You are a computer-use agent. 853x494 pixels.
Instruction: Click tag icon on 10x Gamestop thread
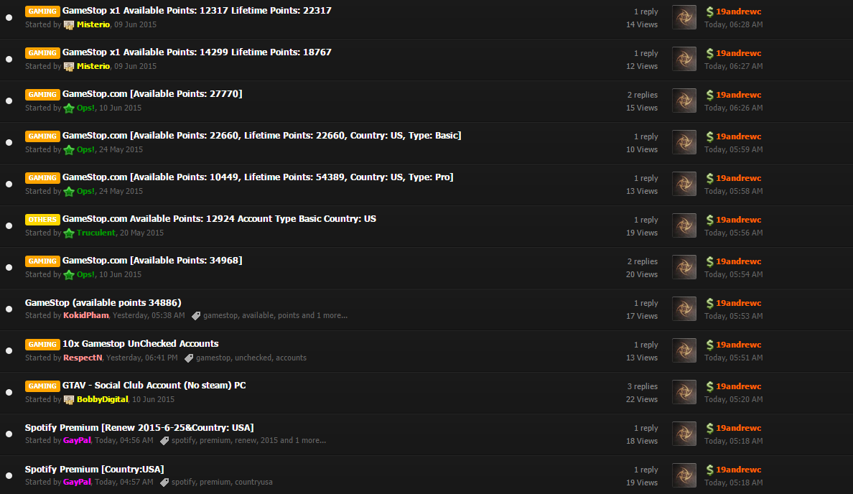pos(189,358)
